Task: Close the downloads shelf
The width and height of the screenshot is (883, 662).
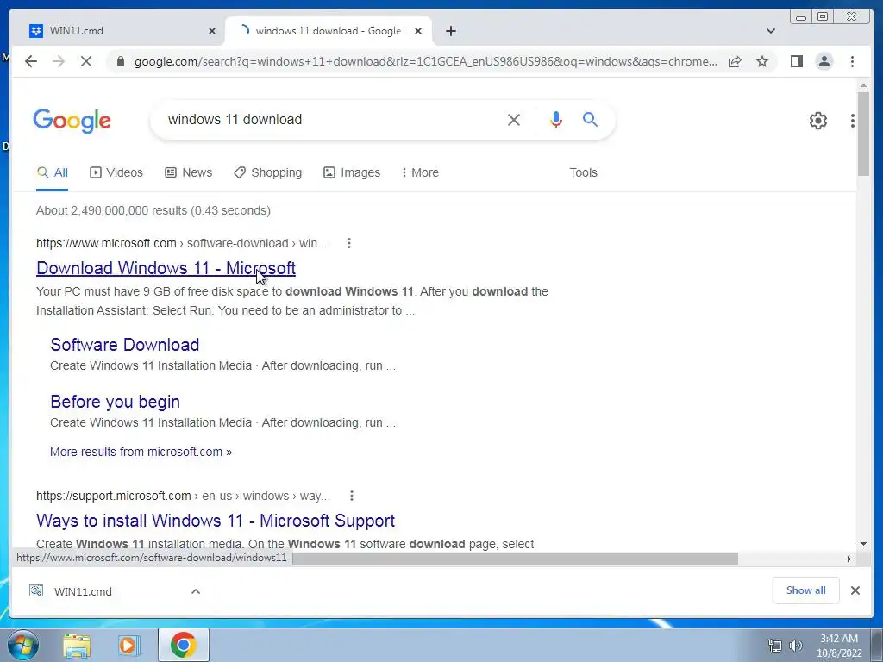Action: pos(855,590)
